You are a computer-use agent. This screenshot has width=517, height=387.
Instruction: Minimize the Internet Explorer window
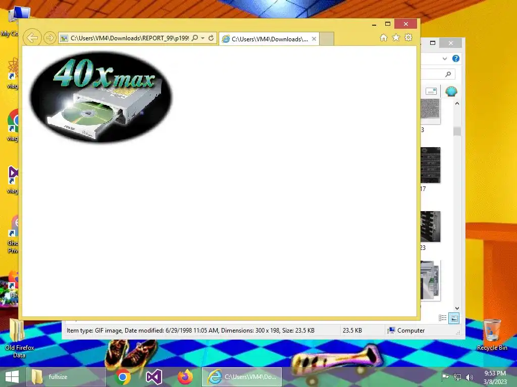(x=374, y=24)
